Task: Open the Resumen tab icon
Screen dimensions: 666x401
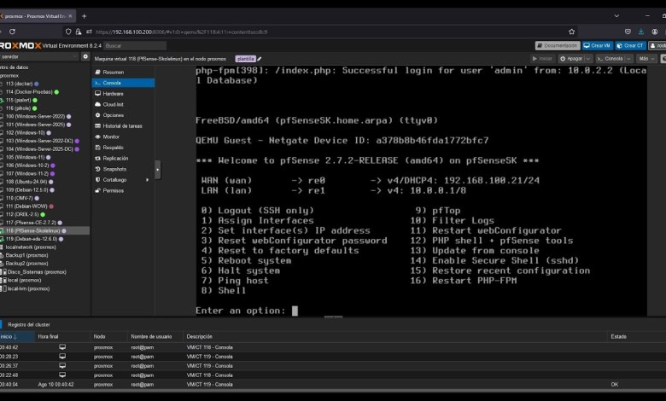Action: pos(97,73)
